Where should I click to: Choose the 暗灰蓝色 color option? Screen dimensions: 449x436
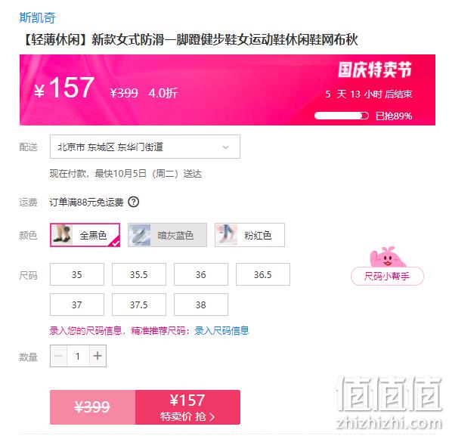point(167,235)
